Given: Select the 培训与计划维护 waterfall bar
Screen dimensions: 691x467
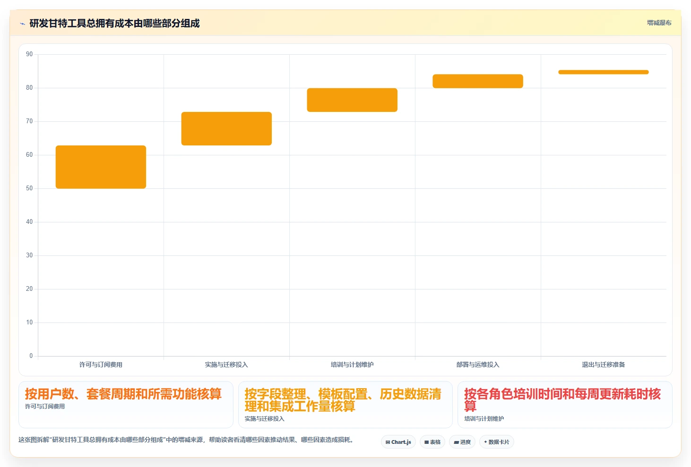Looking at the screenshot, I should point(352,100).
